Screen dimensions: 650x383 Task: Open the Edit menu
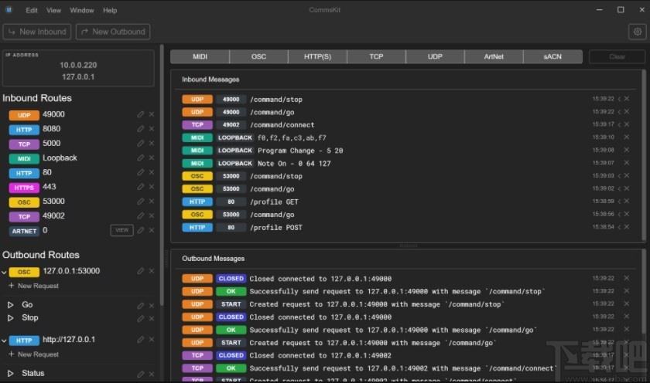32,10
